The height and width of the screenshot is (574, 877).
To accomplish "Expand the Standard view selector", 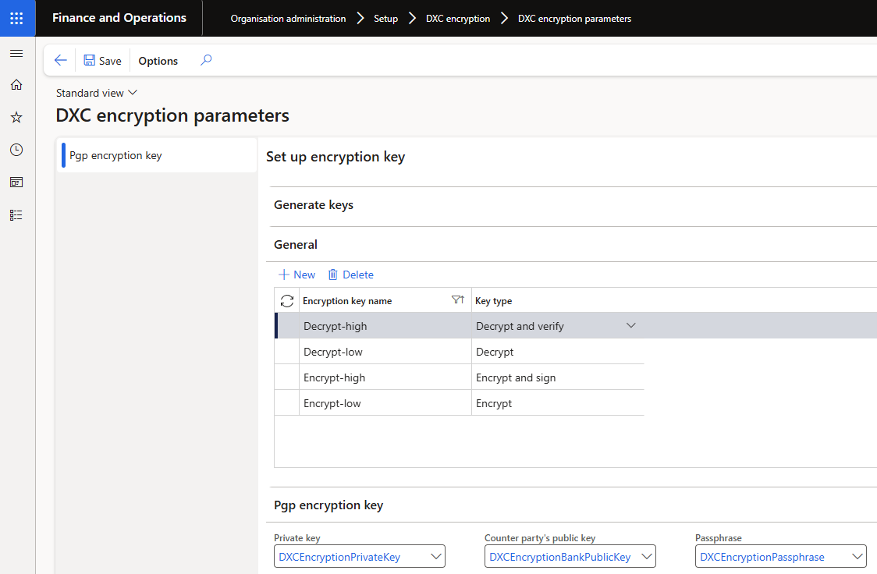I will (96, 92).
